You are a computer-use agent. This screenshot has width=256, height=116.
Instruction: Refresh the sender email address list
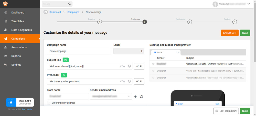141,96
